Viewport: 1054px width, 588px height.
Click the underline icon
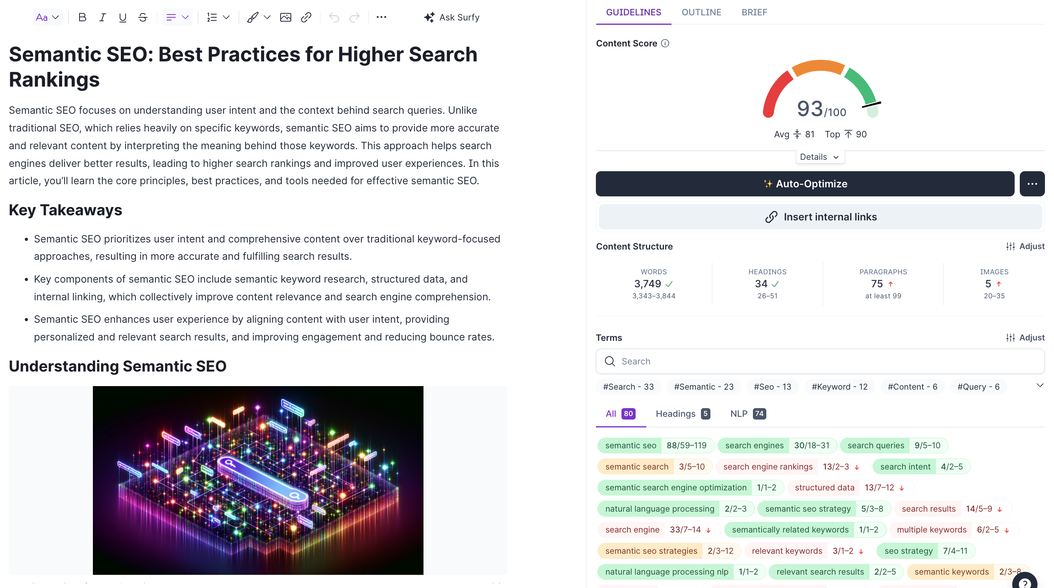tap(122, 17)
